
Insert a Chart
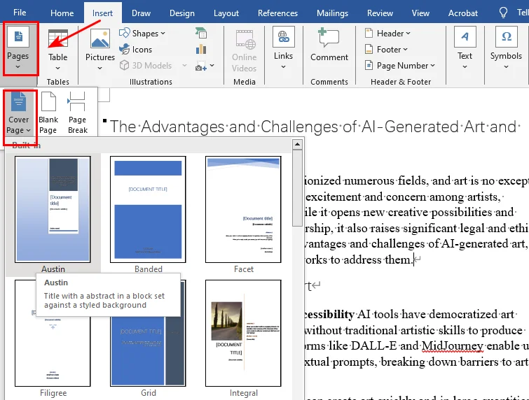(201, 49)
